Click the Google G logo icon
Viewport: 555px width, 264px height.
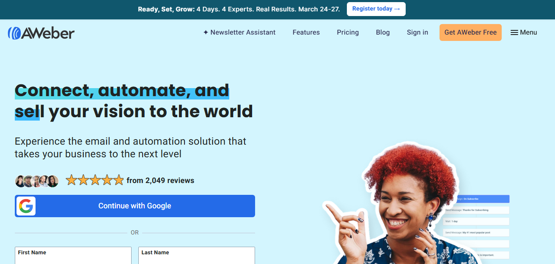coord(26,206)
